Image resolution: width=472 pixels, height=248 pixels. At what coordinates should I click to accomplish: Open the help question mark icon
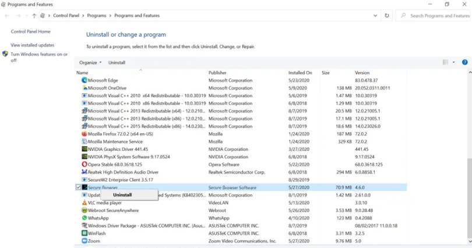tap(465, 62)
